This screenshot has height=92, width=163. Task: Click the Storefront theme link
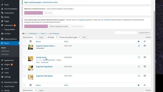pos(107,20)
